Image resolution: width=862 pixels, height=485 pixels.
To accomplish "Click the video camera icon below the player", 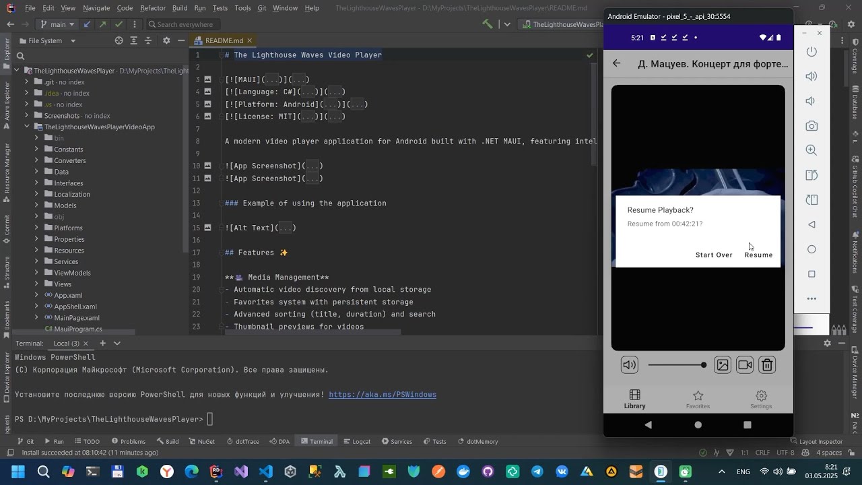I will [745, 365].
